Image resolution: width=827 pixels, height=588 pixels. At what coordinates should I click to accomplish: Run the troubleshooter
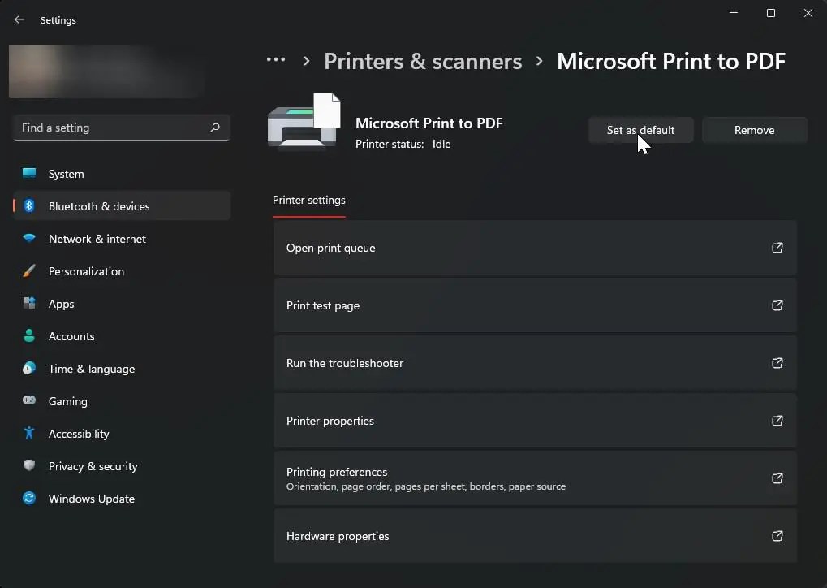(x=535, y=362)
